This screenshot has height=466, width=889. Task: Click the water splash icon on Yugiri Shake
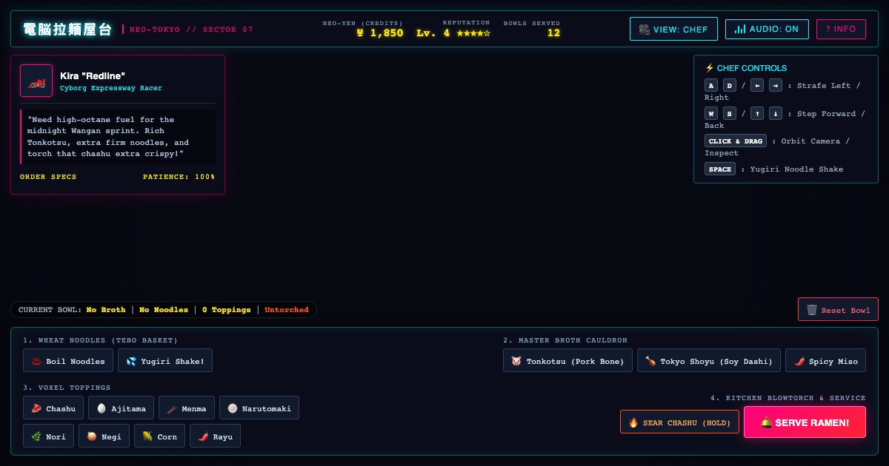point(130,361)
